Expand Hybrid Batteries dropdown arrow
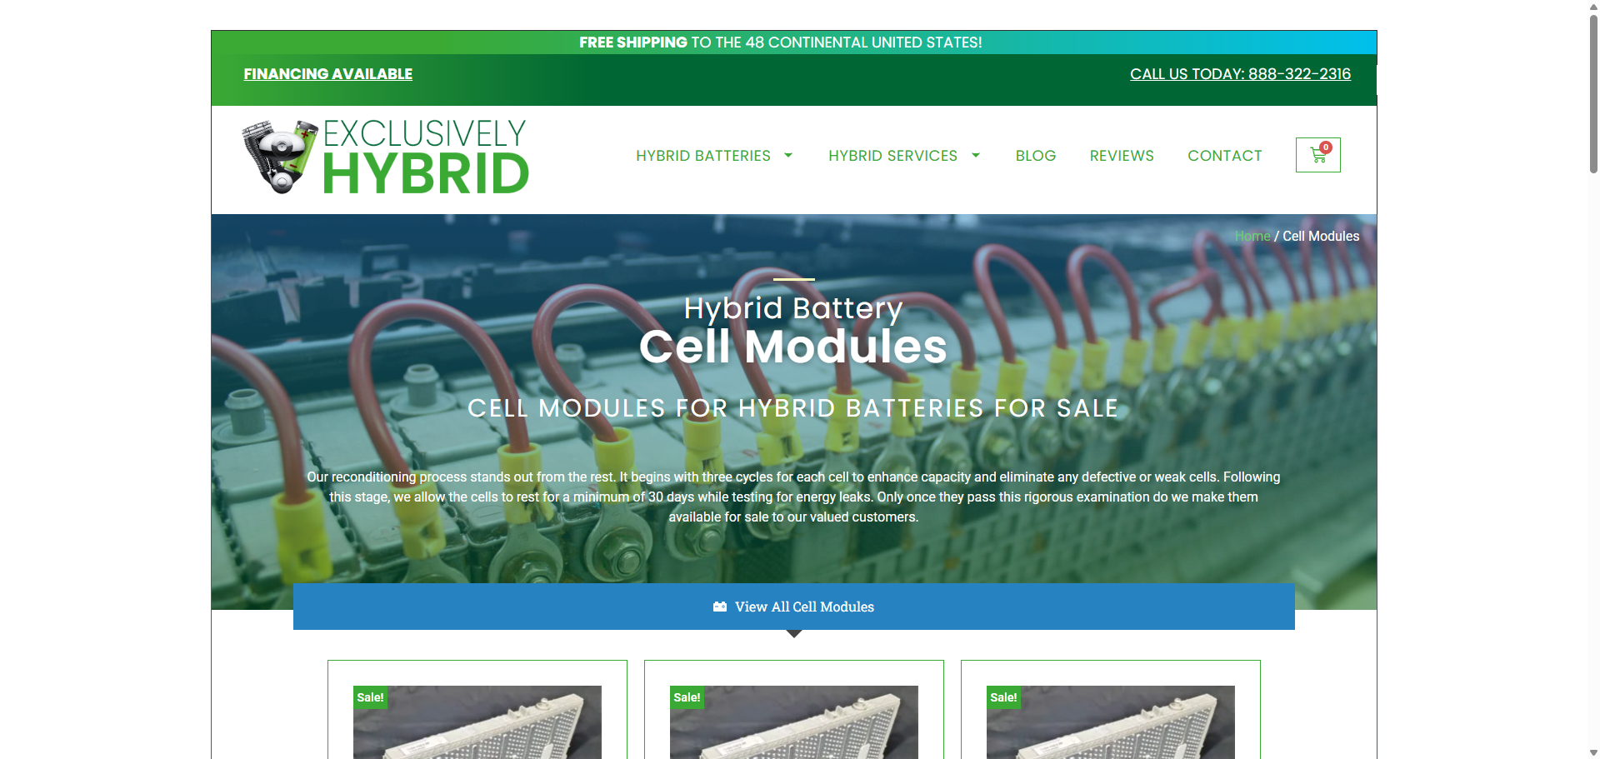This screenshot has height=759, width=1600. [788, 156]
